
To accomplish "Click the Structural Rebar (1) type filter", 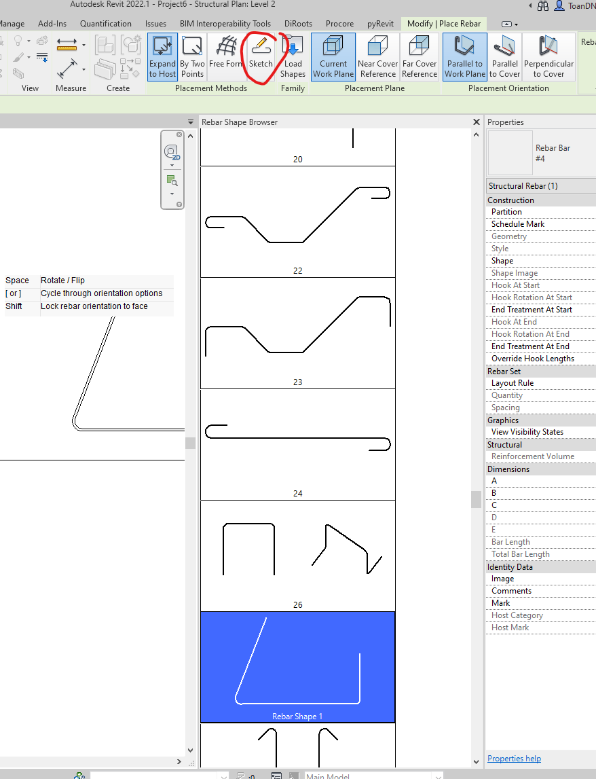I will pyautogui.click(x=541, y=186).
